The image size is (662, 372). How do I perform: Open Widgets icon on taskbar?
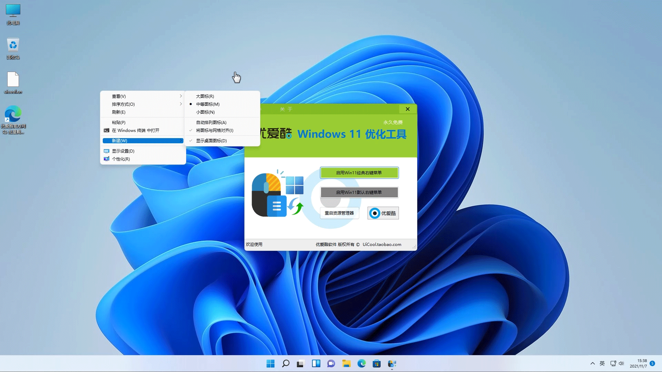pos(316,364)
